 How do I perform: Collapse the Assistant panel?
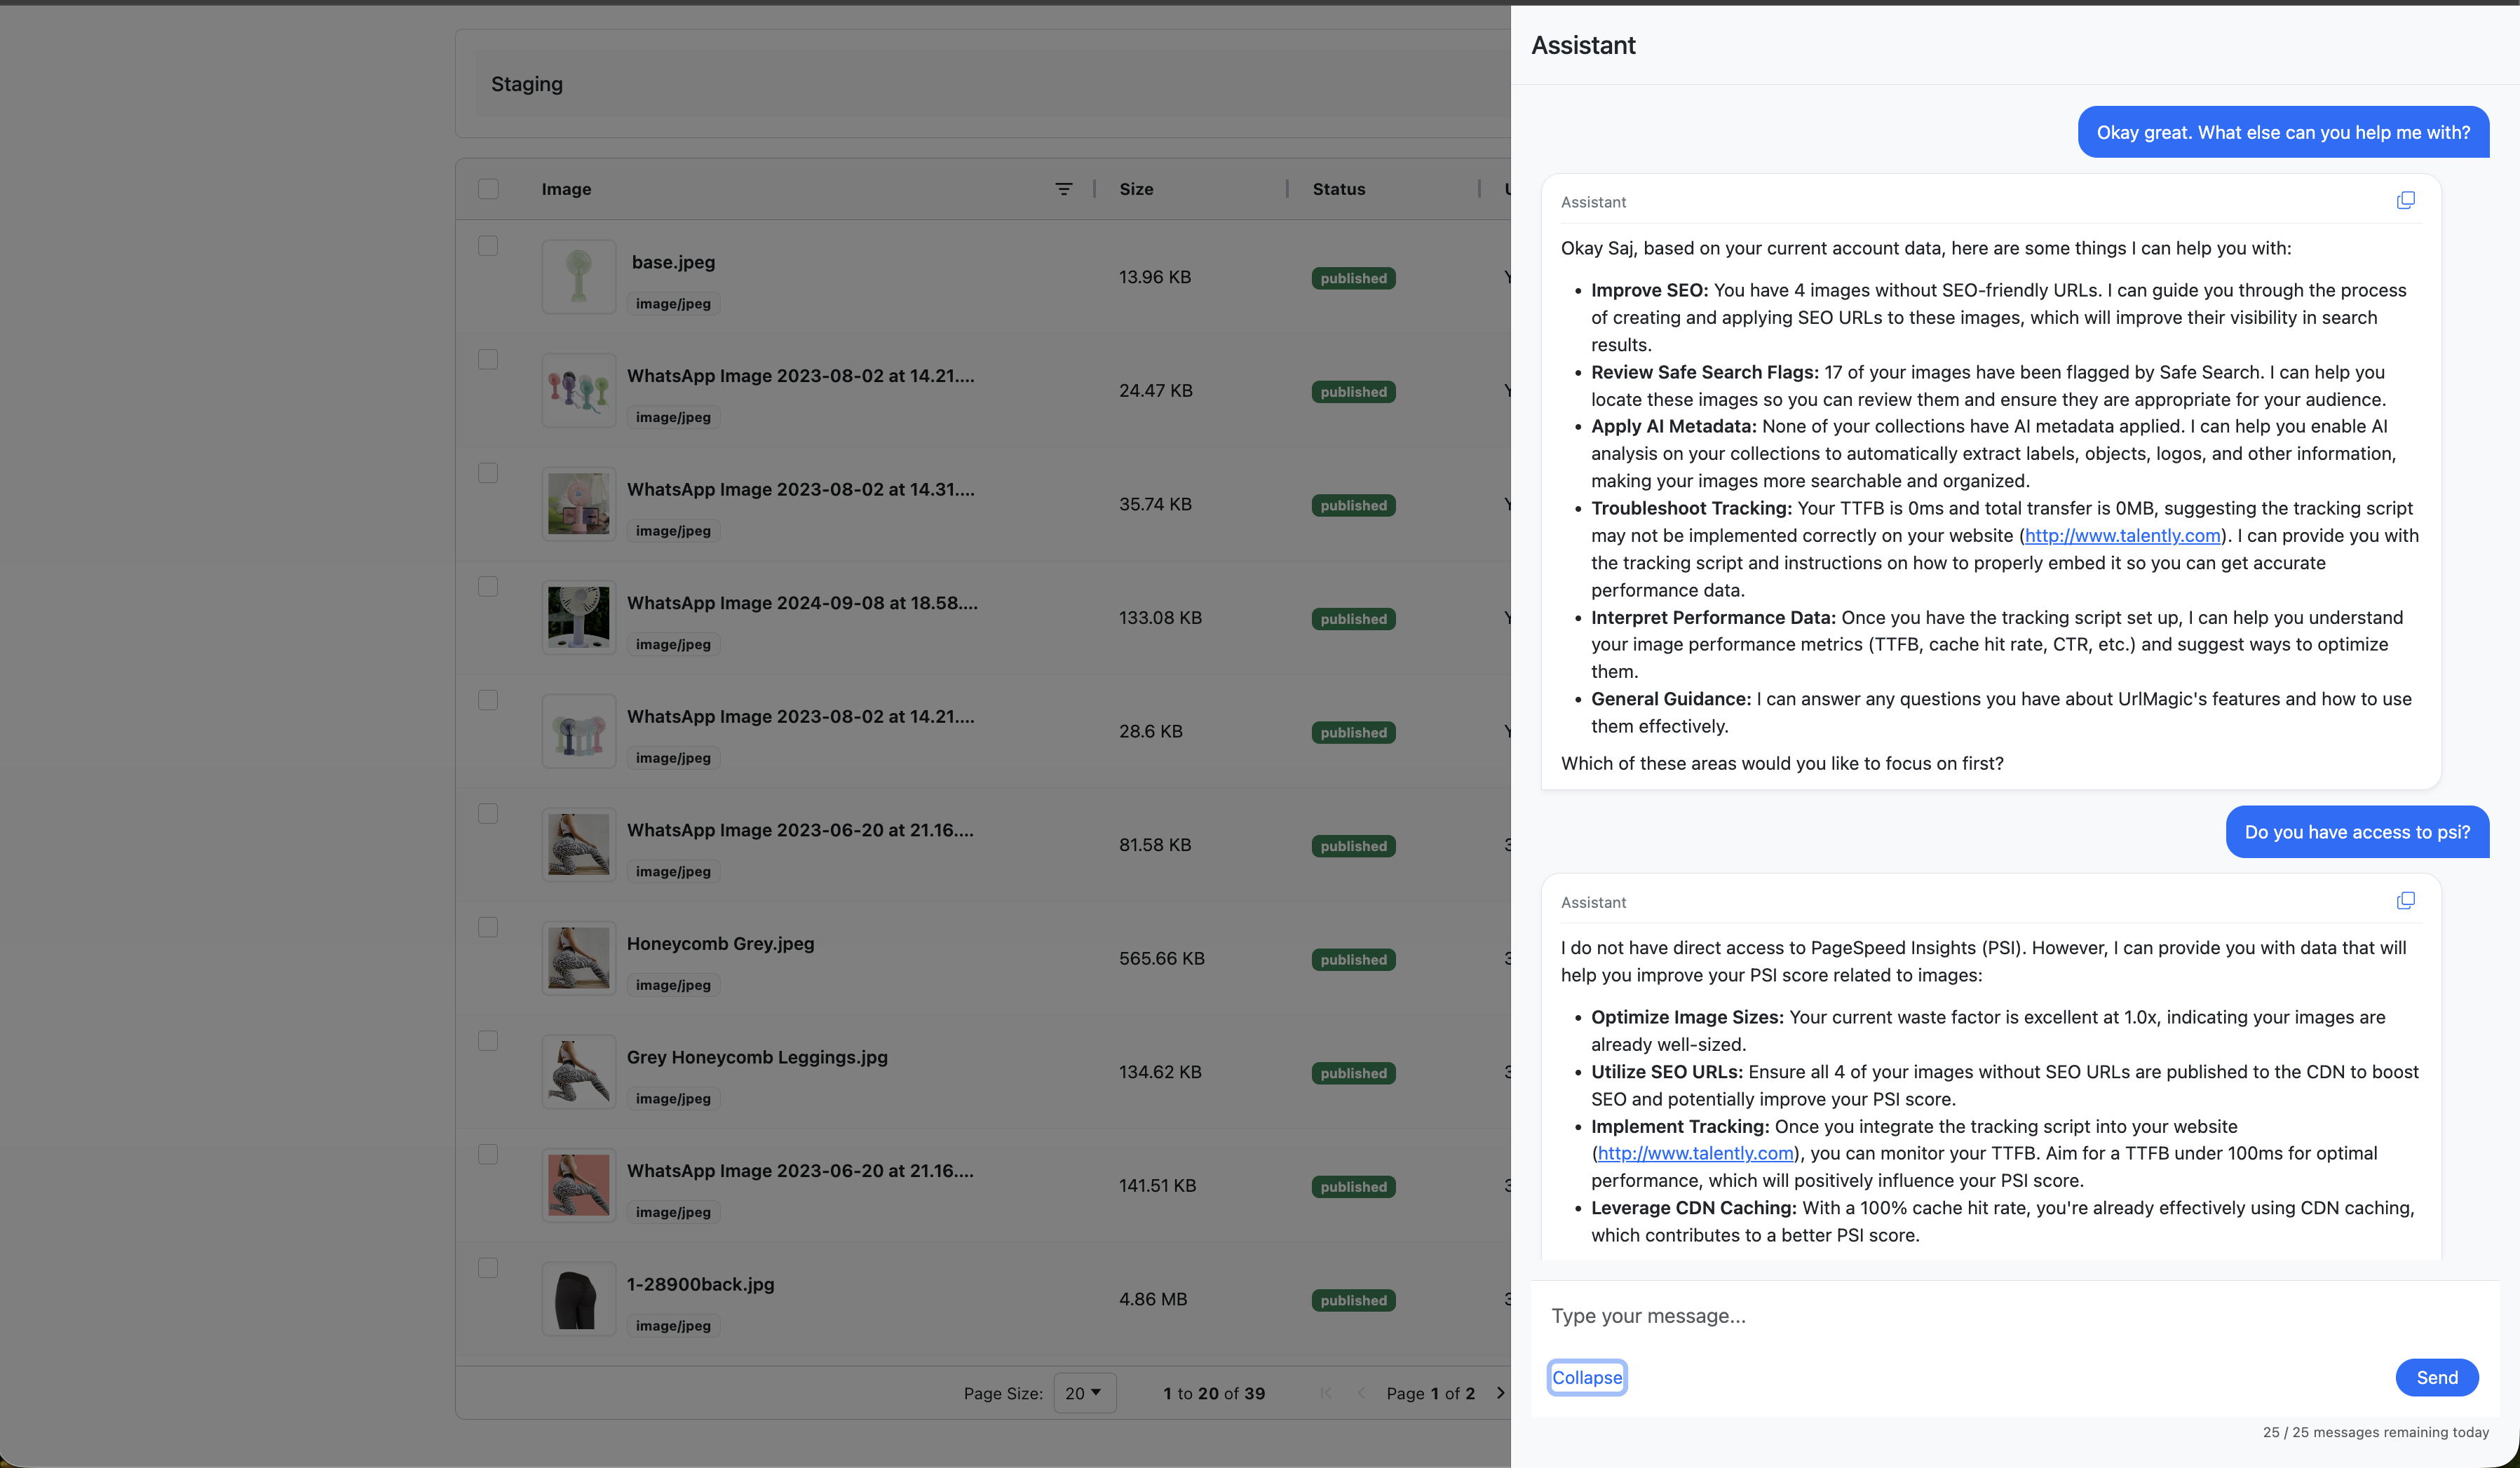point(1587,1378)
